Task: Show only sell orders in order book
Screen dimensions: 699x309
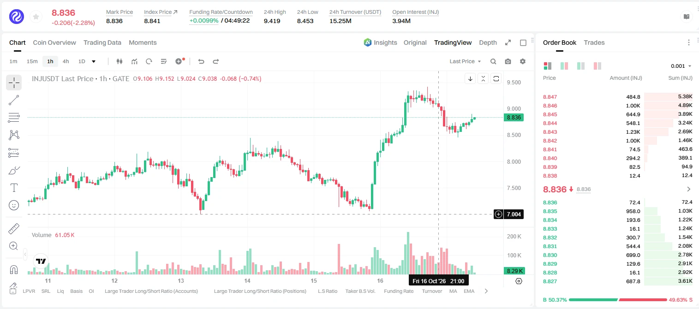Action: [x=597, y=66]
